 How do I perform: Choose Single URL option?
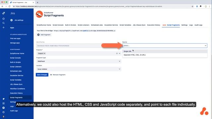(165, 51)
